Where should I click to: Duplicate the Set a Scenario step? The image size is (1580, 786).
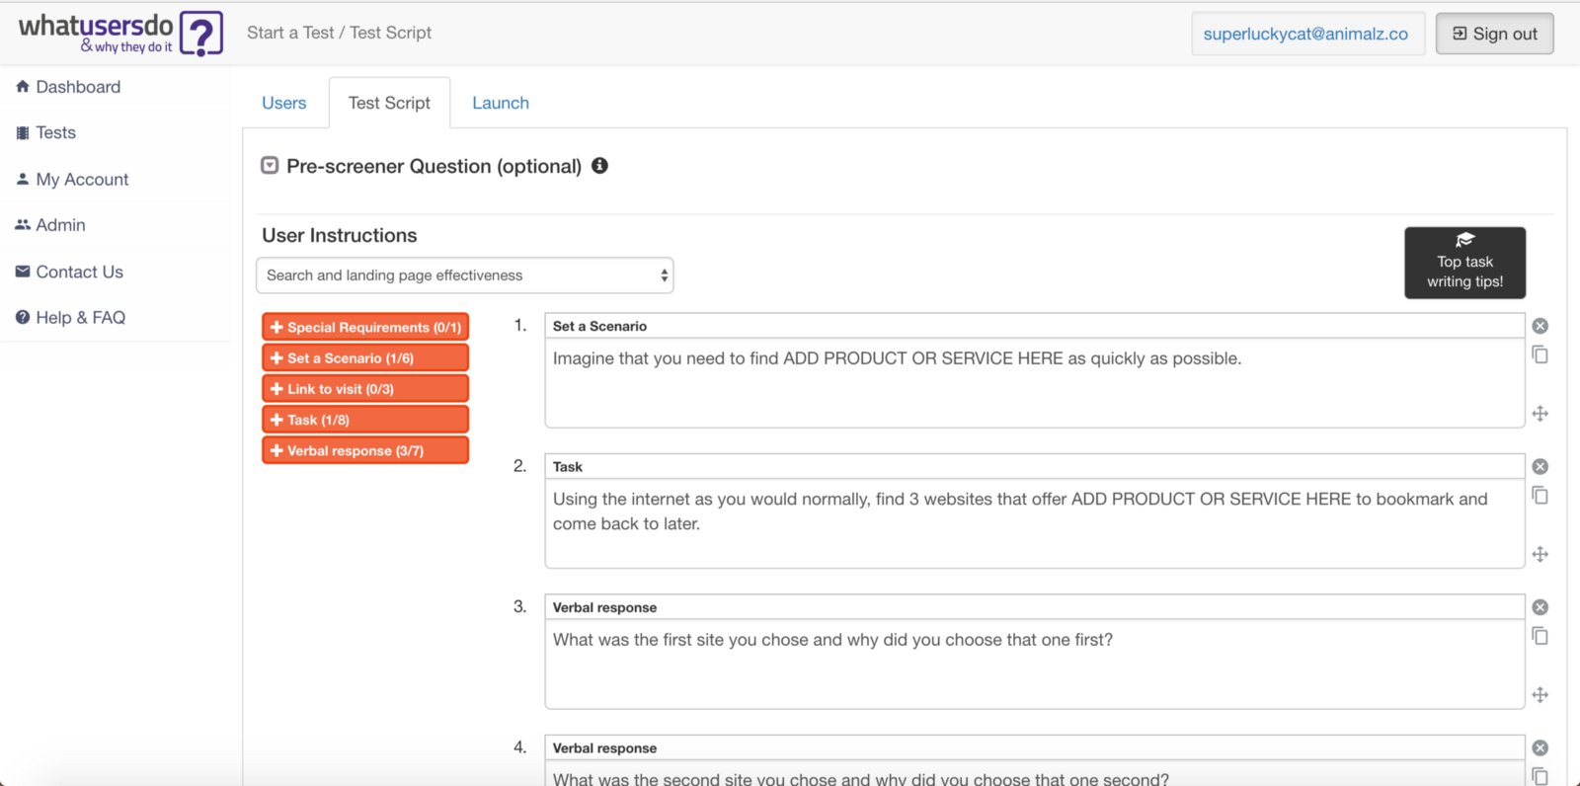(x=1540, y=354)
